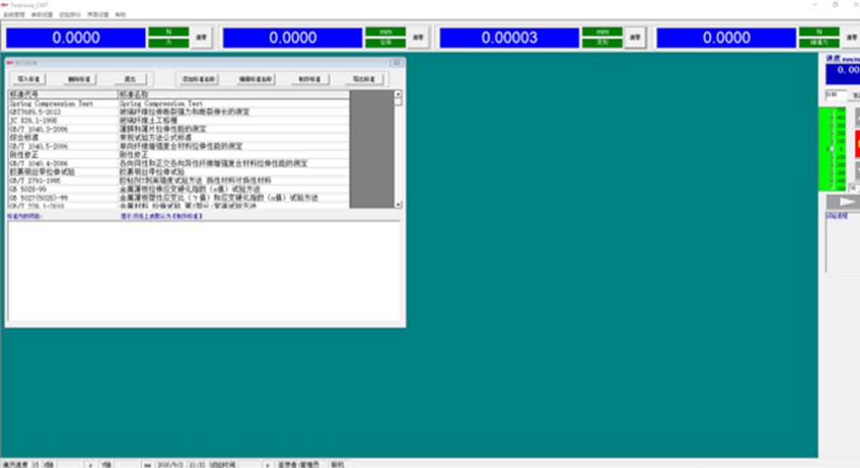Select the GB 5028-99 standard row

pyautogui.click(x=179, y=189)
